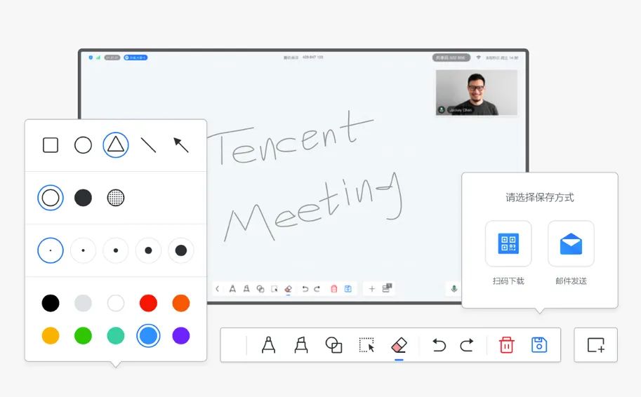Pick the thickest stroke size

[x=181, y=250]
